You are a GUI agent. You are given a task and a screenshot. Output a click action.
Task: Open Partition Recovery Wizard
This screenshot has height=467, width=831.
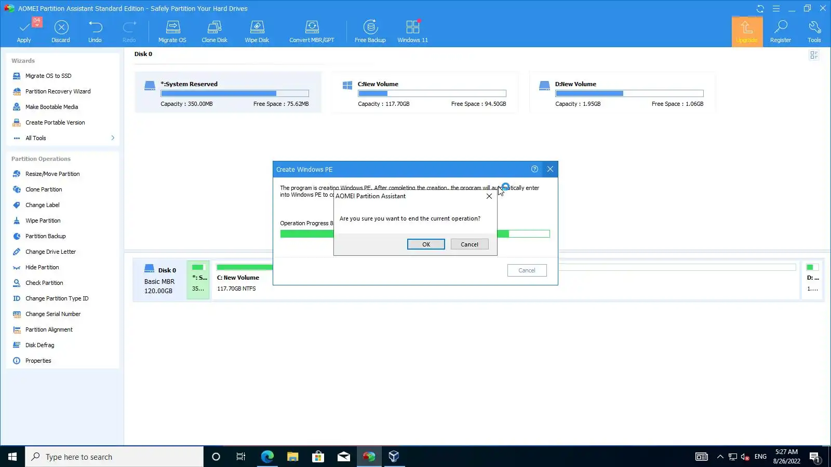tap(58, 91)
